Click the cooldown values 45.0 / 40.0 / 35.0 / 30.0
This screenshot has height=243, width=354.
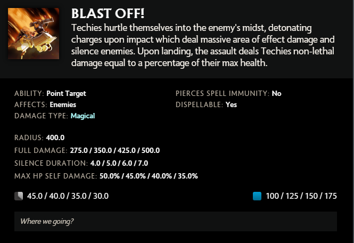point(68,196)
